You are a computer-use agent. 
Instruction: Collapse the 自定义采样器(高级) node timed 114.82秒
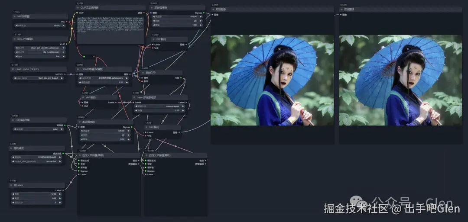(x=146, y=155)
